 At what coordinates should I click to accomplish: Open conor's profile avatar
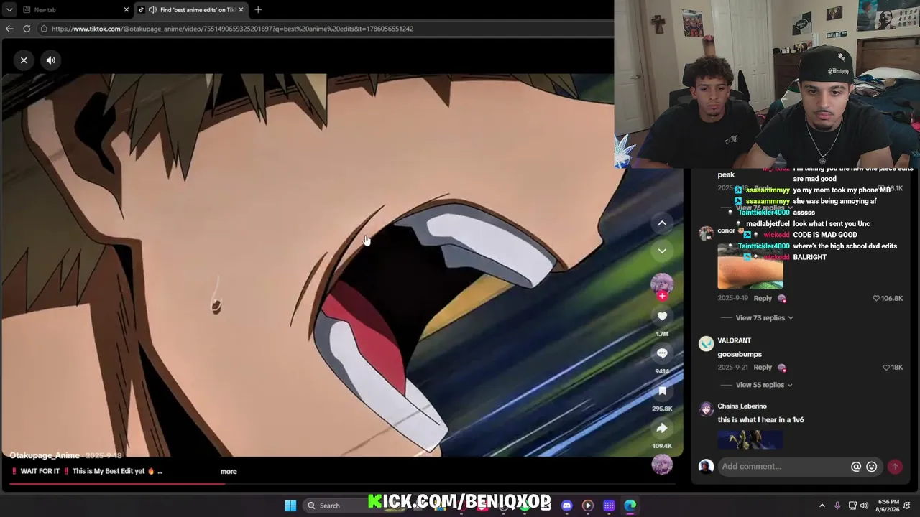coord(706,233)
